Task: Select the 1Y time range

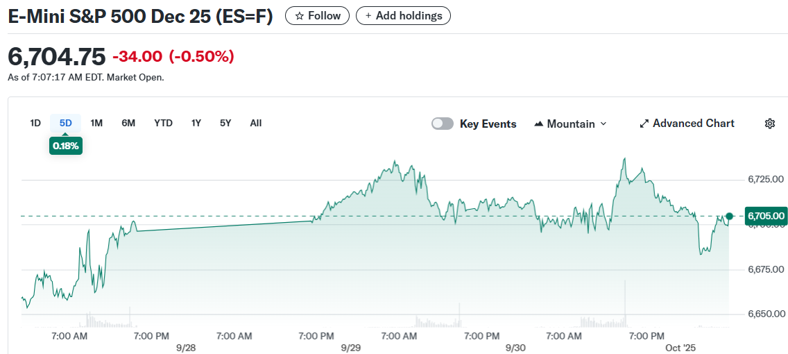Action: point(196,123)
